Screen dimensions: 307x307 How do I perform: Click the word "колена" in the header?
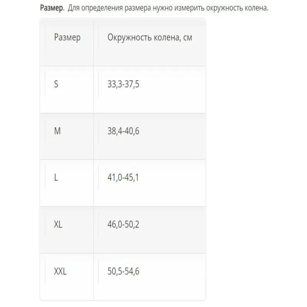point(167,37)
